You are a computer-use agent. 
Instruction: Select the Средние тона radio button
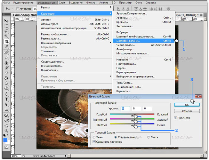(116, 137)
